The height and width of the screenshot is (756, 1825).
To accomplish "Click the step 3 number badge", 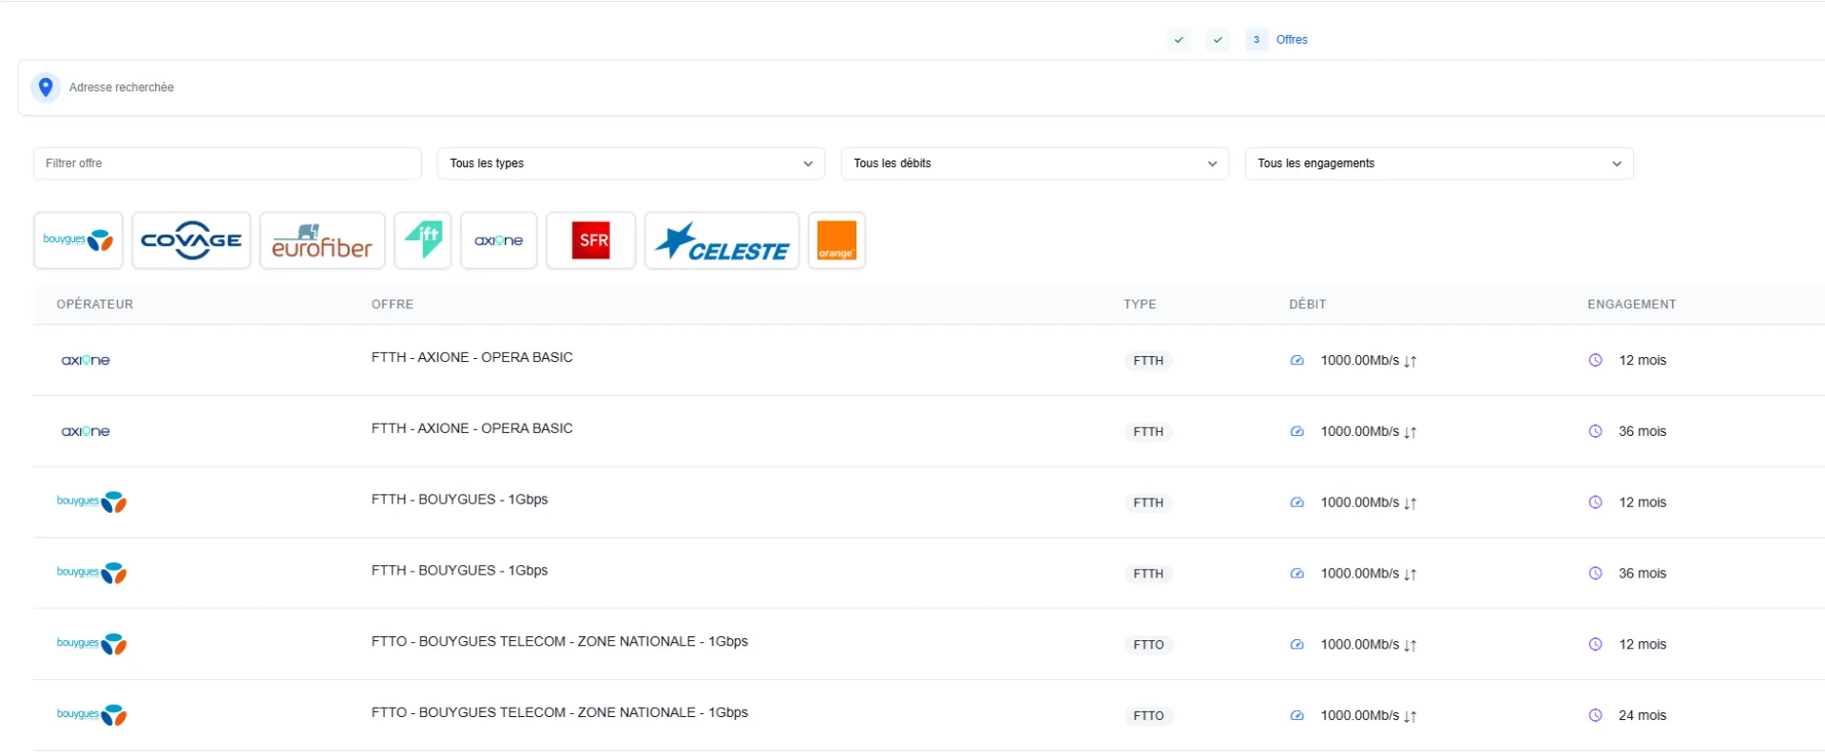I will [x=1257, y=40].
